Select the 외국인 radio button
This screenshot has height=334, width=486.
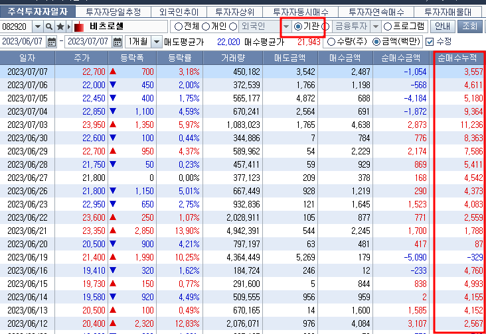(x=233, y=27)
